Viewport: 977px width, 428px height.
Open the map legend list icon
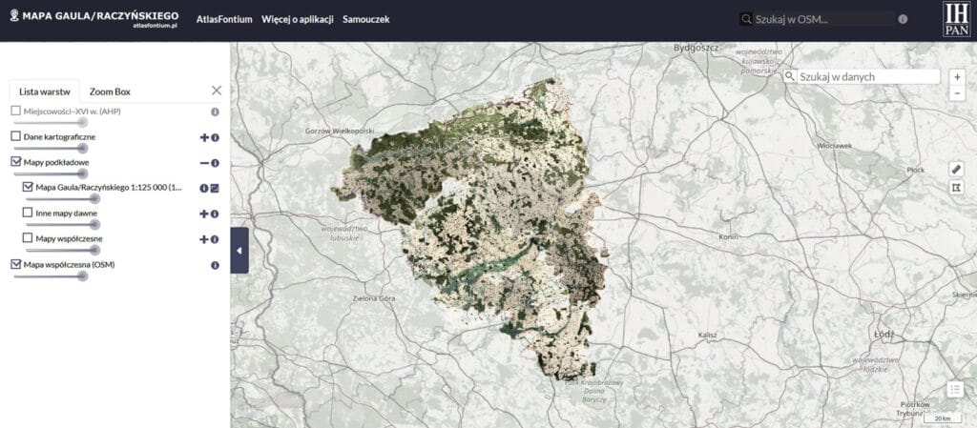955,389
